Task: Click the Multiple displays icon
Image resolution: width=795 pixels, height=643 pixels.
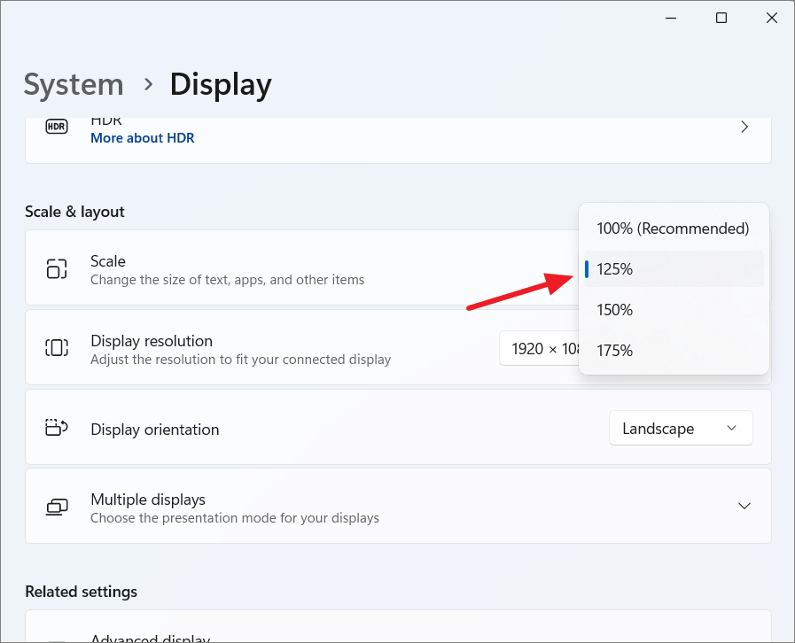Action: pyautogui.click(x=57, y=506)
